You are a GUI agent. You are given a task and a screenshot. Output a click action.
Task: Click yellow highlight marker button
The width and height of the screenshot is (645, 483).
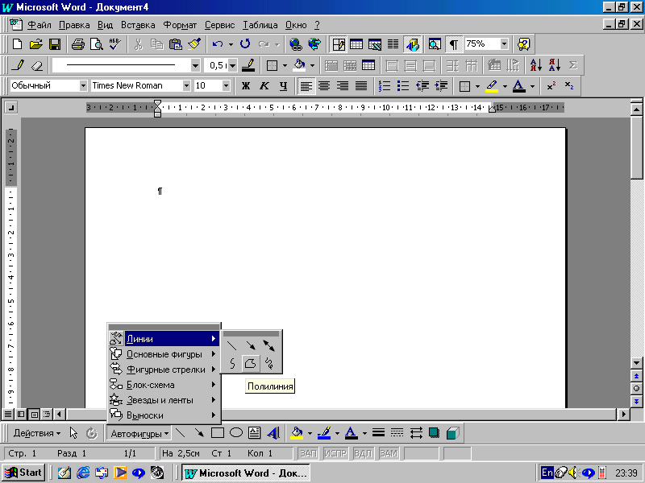point(492,86)
